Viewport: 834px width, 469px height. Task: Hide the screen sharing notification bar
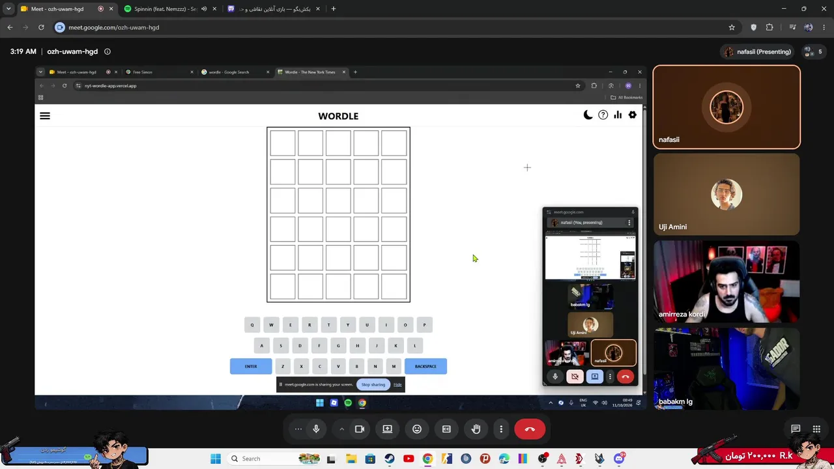pyautogui.click(x=397, y=384)
